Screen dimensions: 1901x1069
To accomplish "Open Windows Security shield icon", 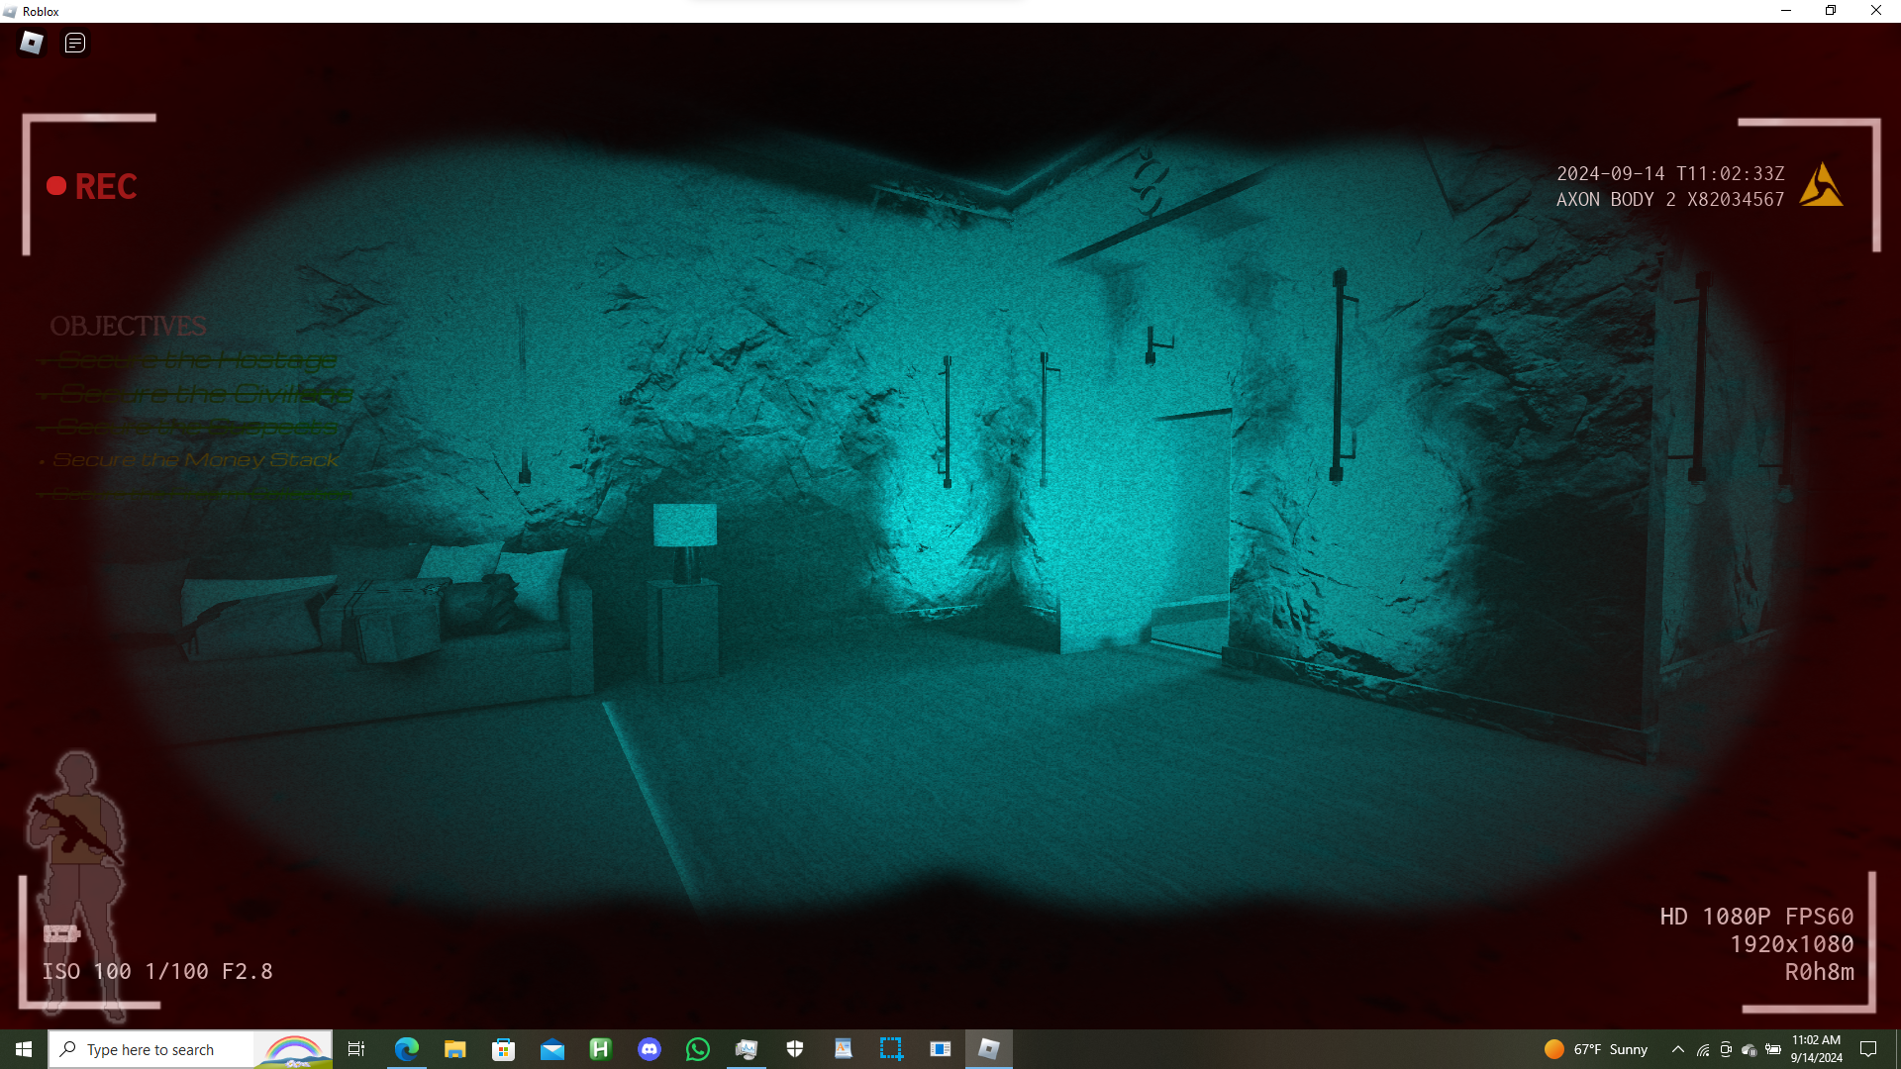I will [x=794, y=1049].
